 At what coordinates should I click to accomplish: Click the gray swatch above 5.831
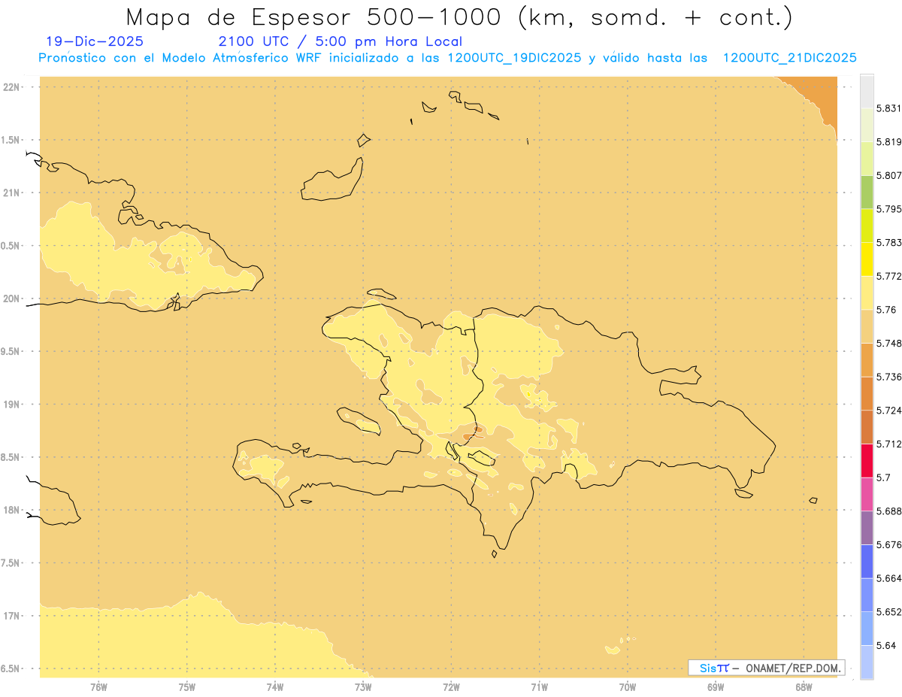pos(867,91)
